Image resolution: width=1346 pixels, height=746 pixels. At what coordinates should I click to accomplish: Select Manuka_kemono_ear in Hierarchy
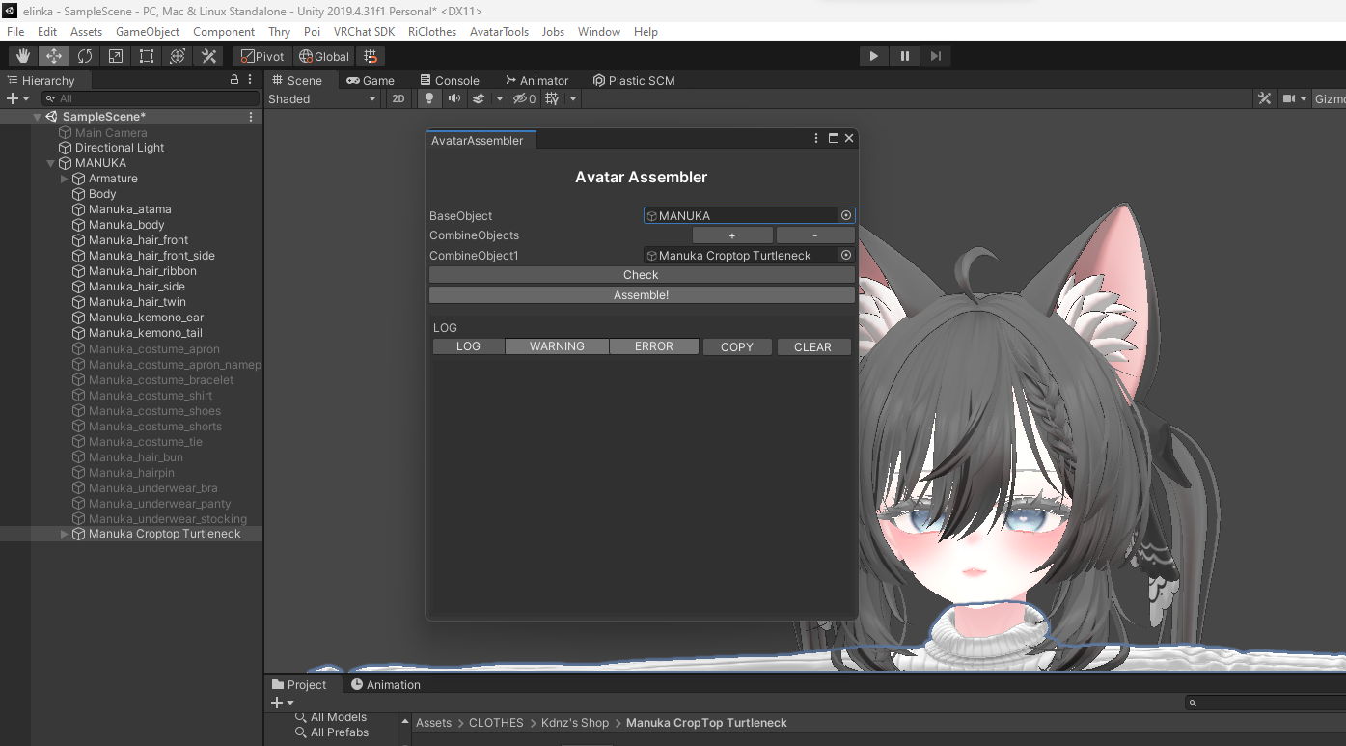click(x=146, y=318)
